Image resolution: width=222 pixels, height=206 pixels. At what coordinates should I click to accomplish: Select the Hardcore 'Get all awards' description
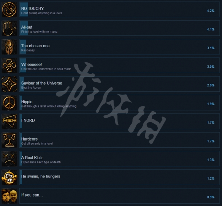pos(37,144)
